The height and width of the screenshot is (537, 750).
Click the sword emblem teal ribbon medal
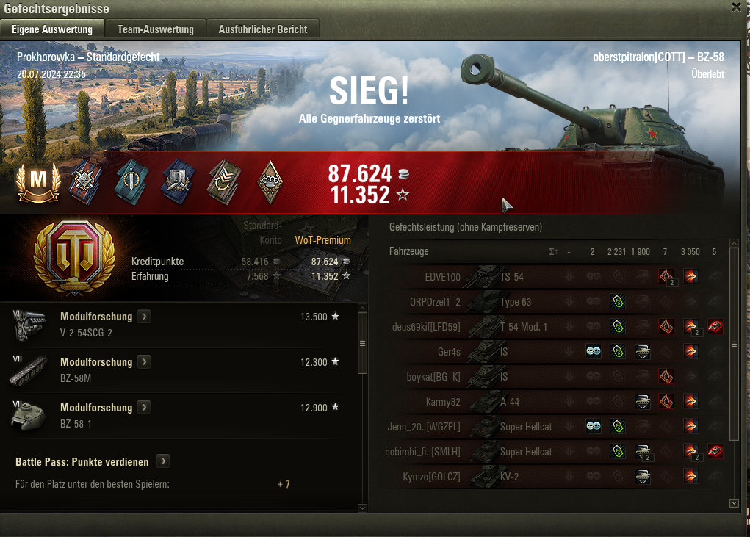pos(131,181)
